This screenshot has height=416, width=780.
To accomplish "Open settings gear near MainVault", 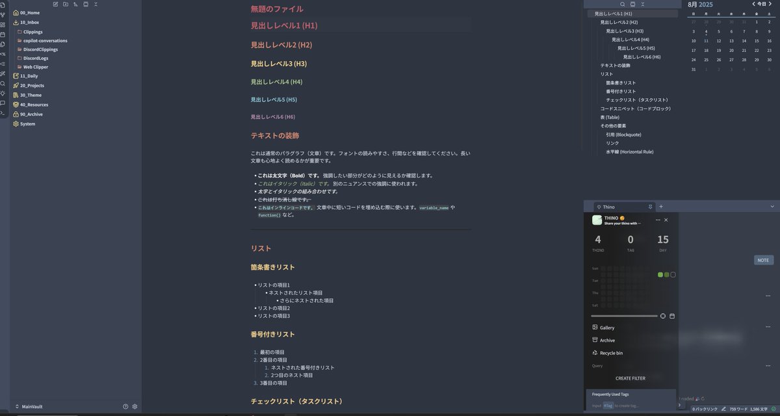I will (x=135, y=406).
